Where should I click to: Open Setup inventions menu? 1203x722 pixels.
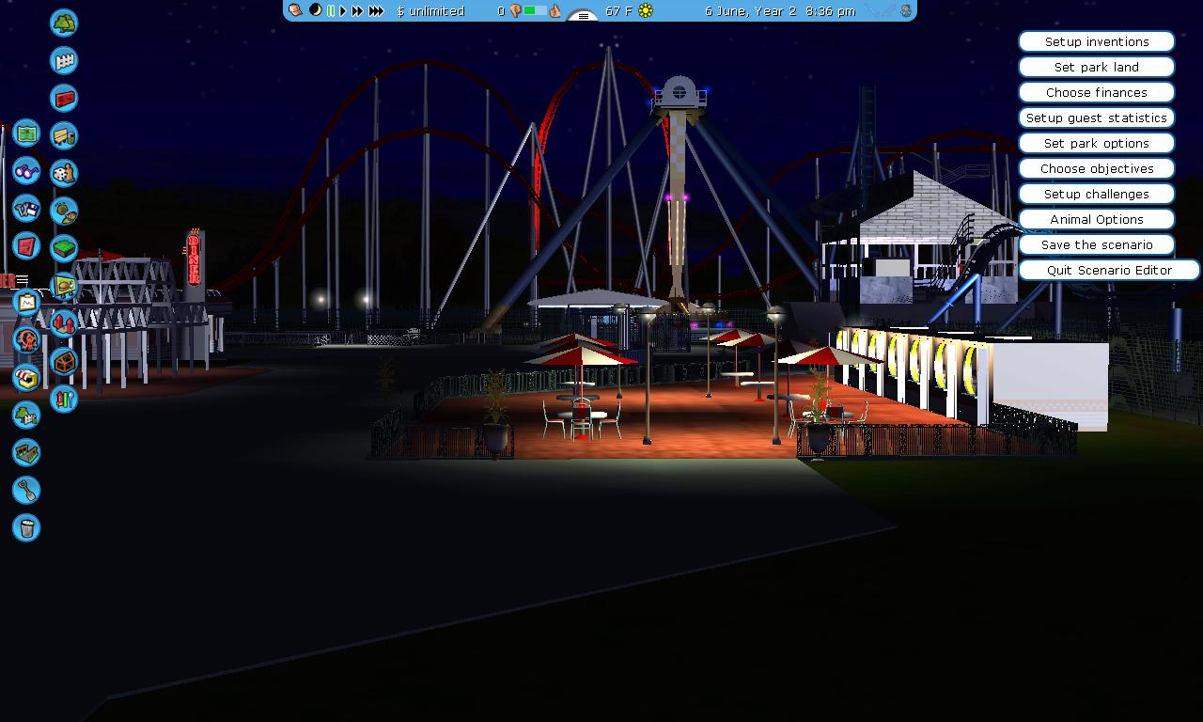point(1096,41)
